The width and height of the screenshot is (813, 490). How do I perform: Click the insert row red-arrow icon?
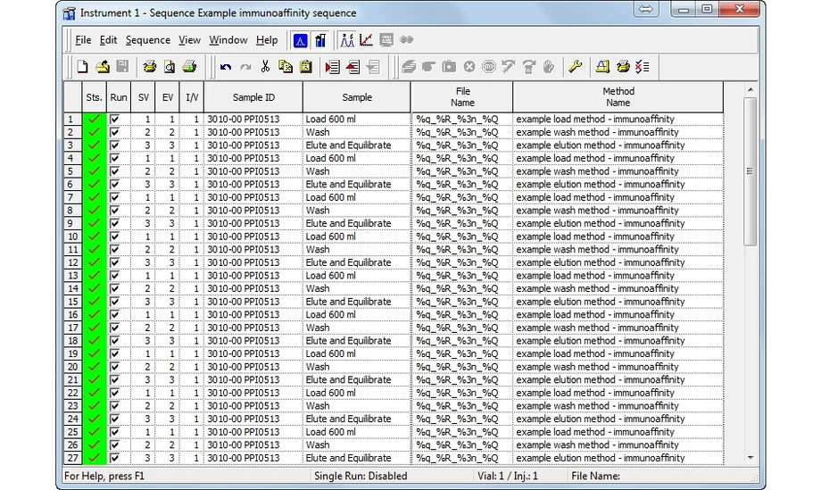(332, 67)
